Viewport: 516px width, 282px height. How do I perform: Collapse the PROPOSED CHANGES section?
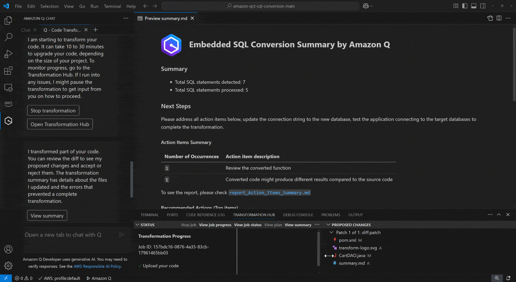click(328, 225)
